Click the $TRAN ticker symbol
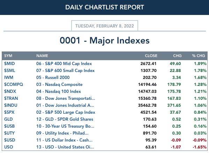The image size is (209, 153). (11, 98)
